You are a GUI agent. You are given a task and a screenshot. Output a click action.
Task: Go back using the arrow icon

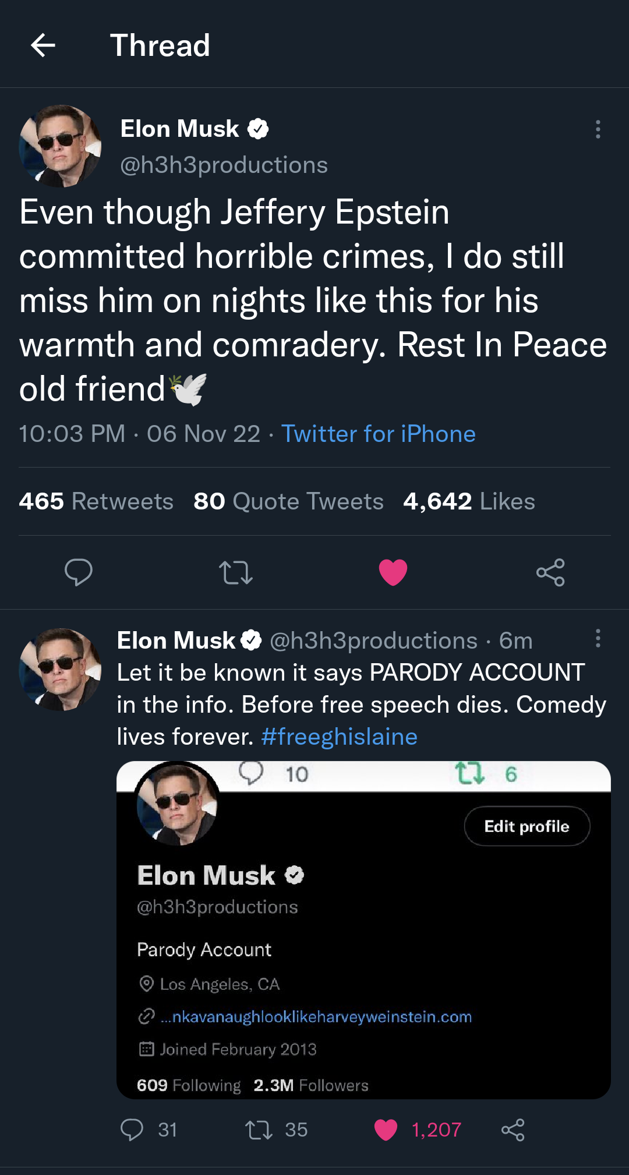click(43, 45)
